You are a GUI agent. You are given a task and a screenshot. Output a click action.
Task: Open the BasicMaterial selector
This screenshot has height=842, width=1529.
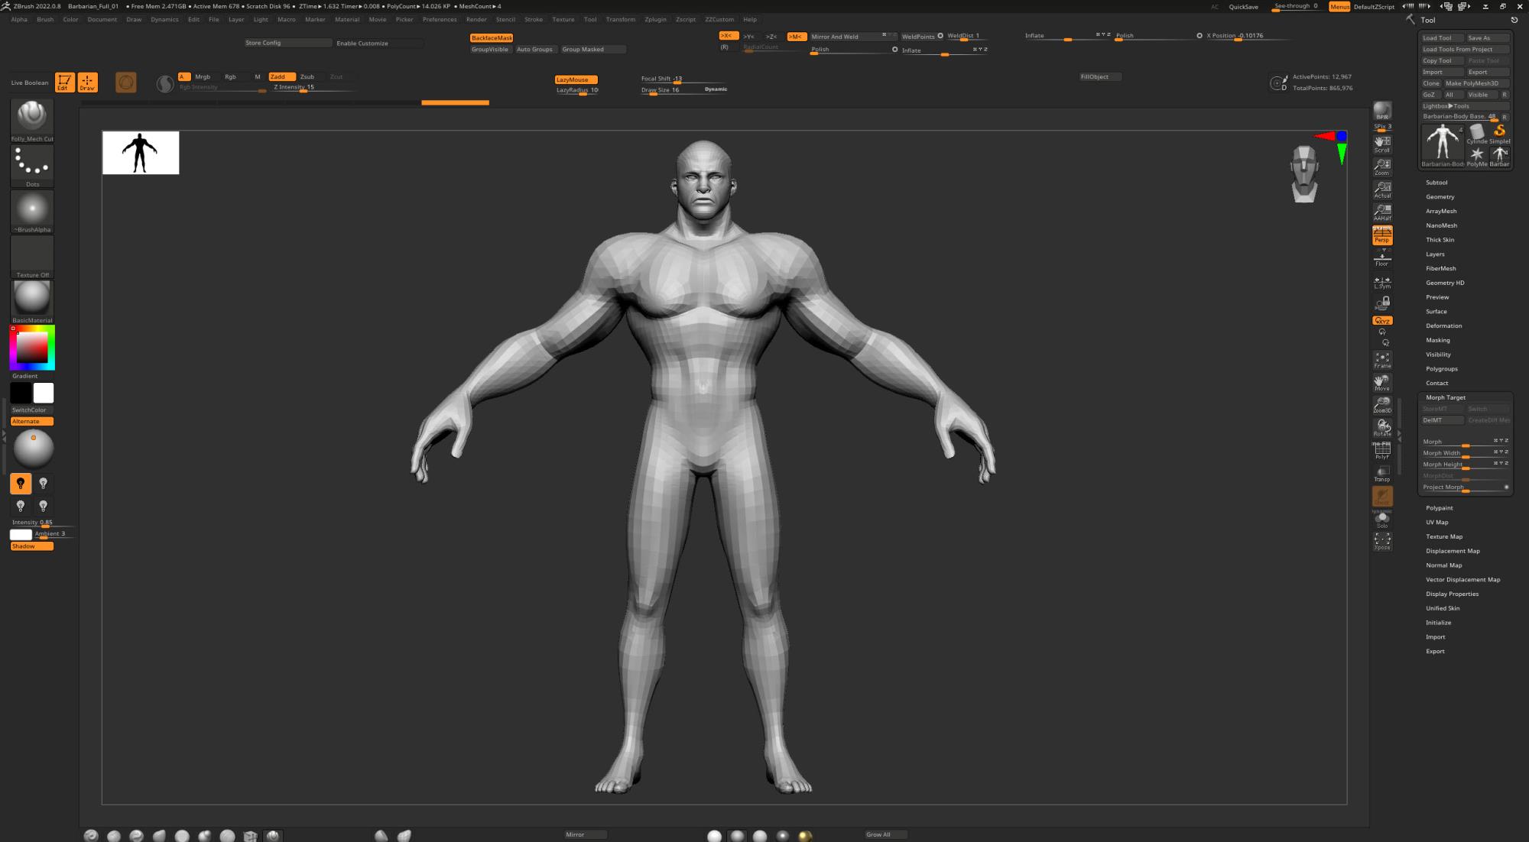coord(32,302)
